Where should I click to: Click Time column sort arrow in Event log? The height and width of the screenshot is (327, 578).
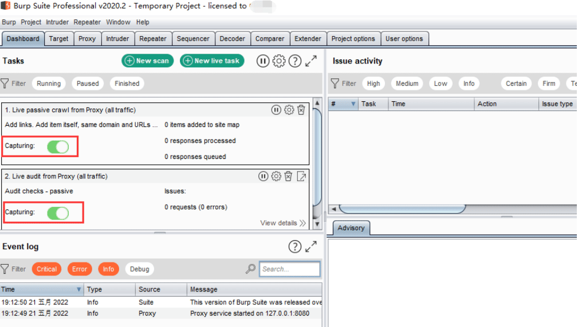coord(78,289)
